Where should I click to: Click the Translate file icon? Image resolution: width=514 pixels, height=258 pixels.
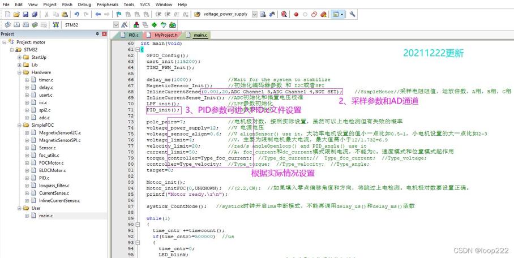8,25
